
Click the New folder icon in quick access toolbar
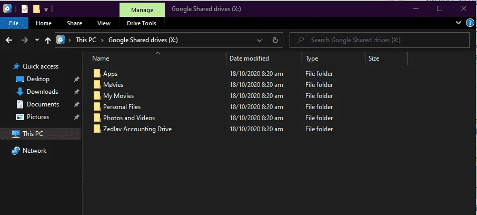pyautogui.click(x=36, y=9)
